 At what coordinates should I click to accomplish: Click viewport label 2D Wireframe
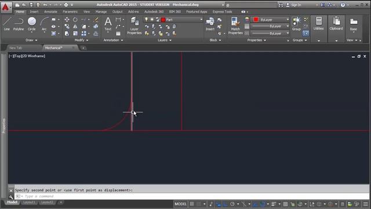tap(34, 56)
